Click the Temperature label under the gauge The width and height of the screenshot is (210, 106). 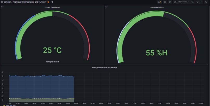pos(52,62)
